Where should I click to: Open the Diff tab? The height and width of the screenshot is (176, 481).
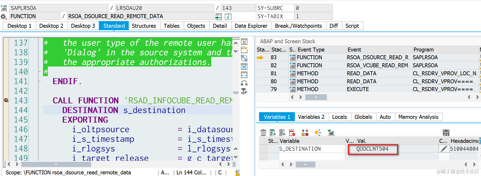tap(334, 26)
